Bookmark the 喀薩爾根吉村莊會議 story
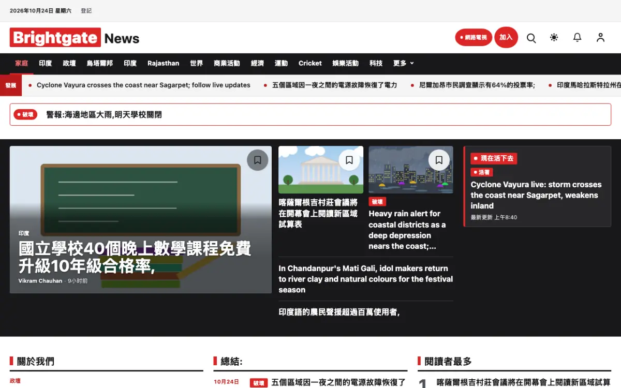The height and width of the screenshot is (388, 621). 349,160
